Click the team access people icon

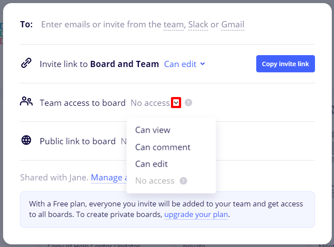click(x=27, y=102)
